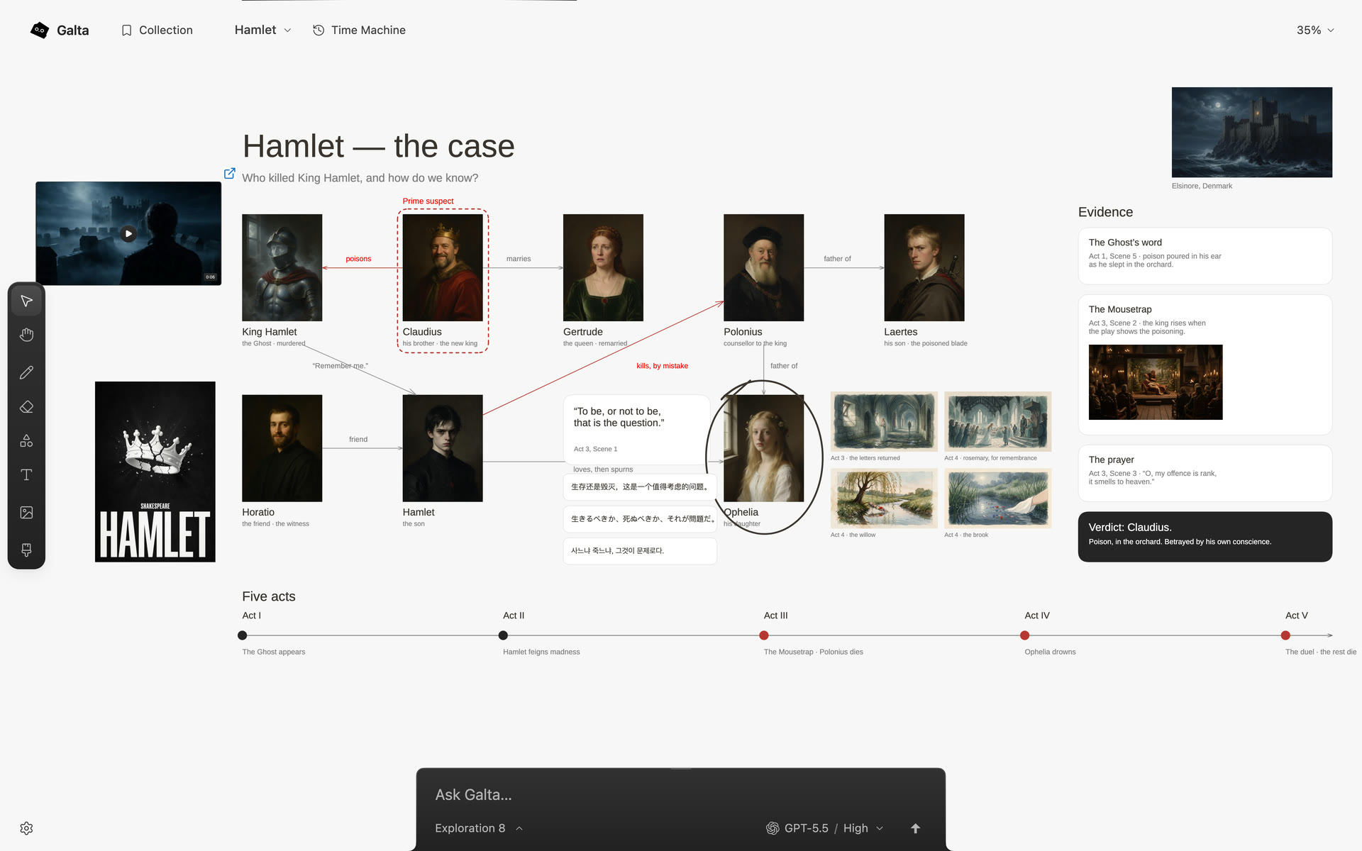Screen dimensions: 1362x851
Task: Click the Galta logo icon
Action: [40, 30]
